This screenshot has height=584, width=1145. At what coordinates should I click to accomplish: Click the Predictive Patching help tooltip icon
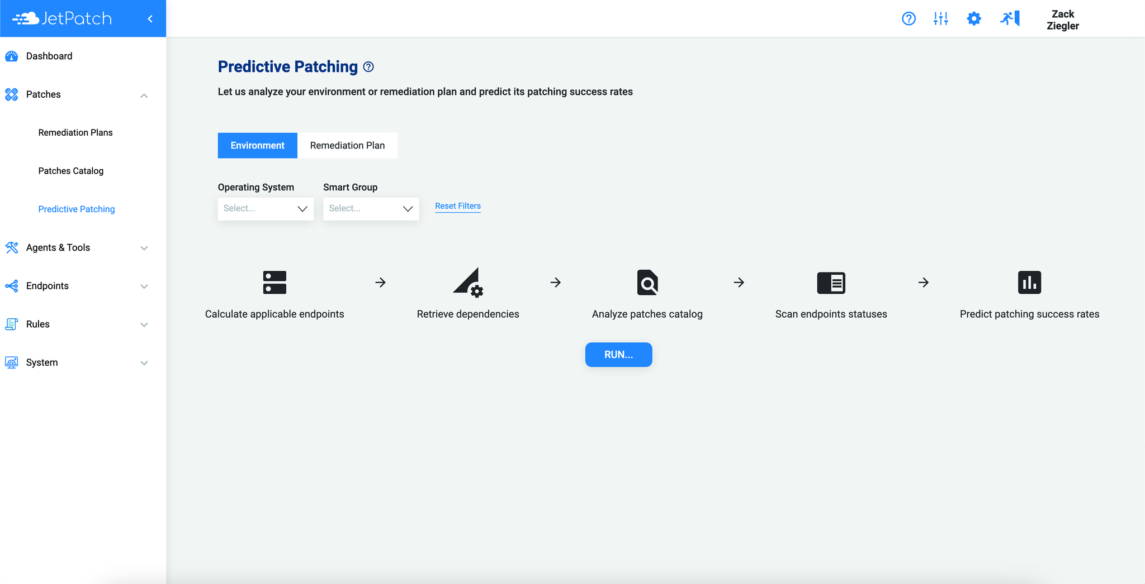pyautogui.click(x=368, y=66)
